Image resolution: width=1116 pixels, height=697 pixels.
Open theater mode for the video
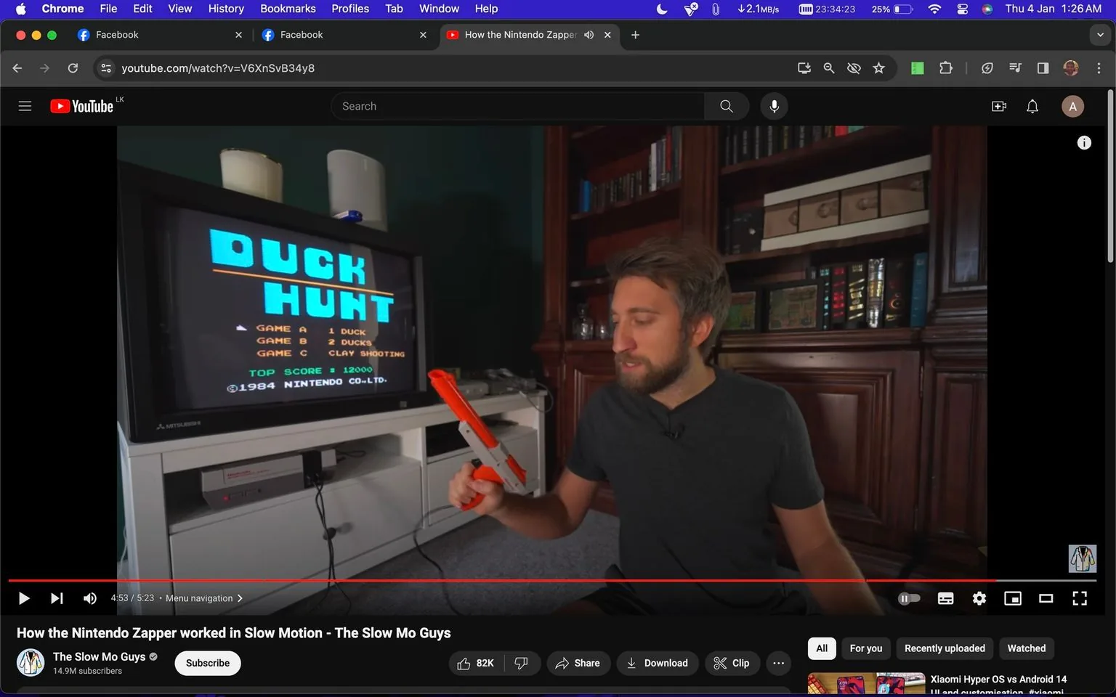1046,598
